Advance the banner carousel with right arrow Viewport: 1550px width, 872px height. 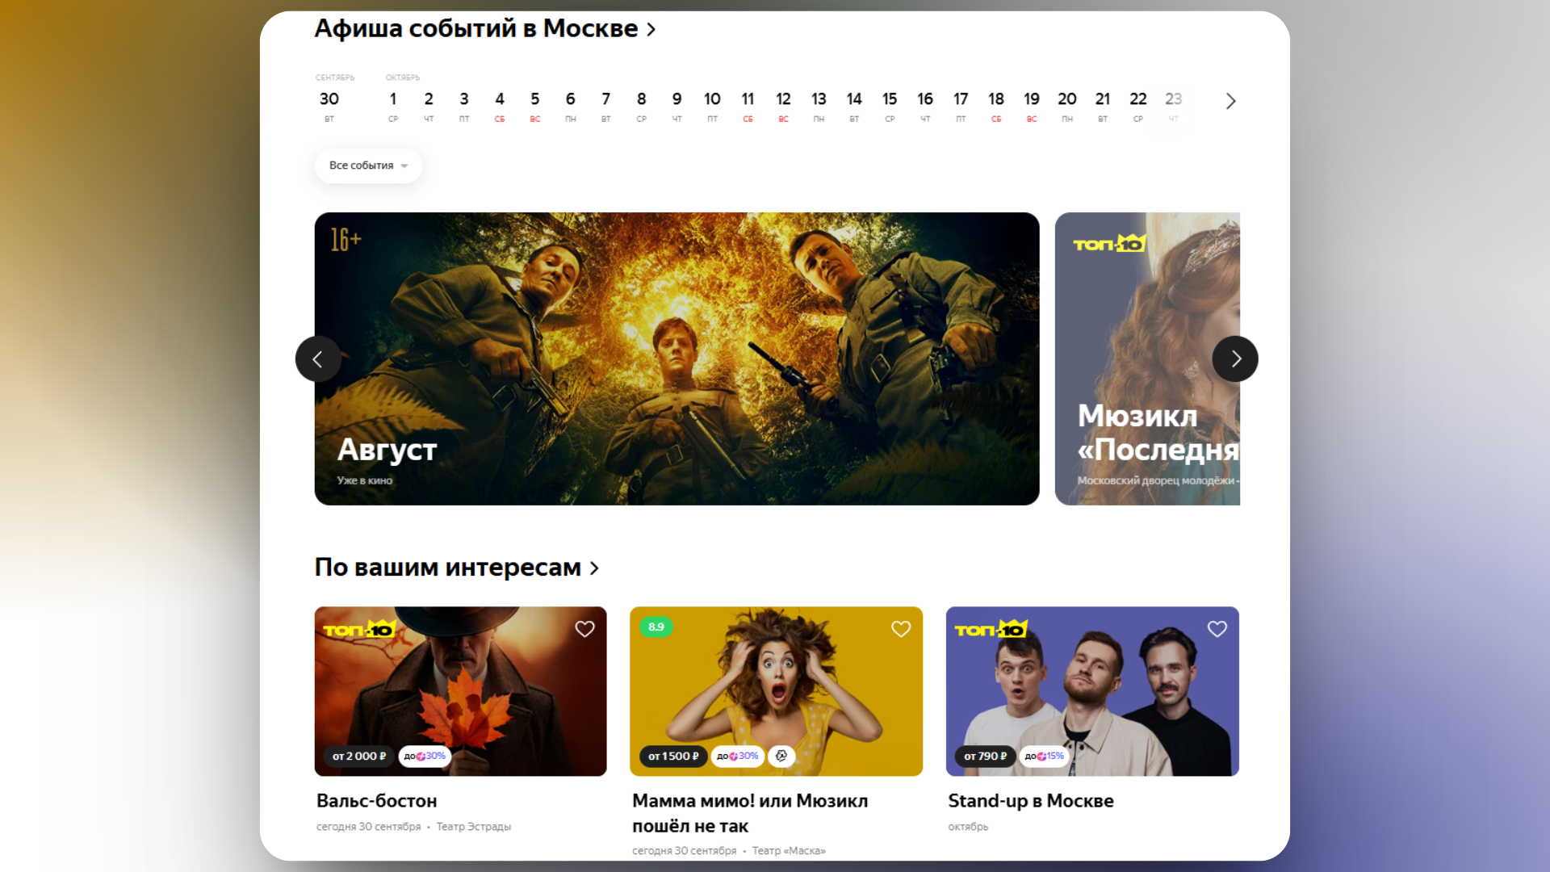(1235, 358)
